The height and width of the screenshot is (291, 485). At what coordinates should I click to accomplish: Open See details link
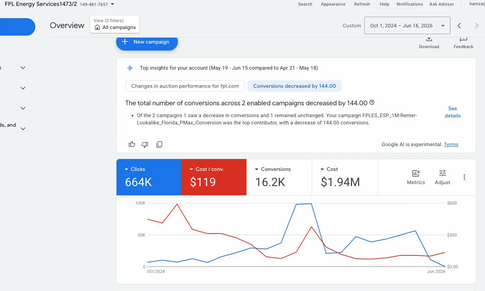pos(452,112)
